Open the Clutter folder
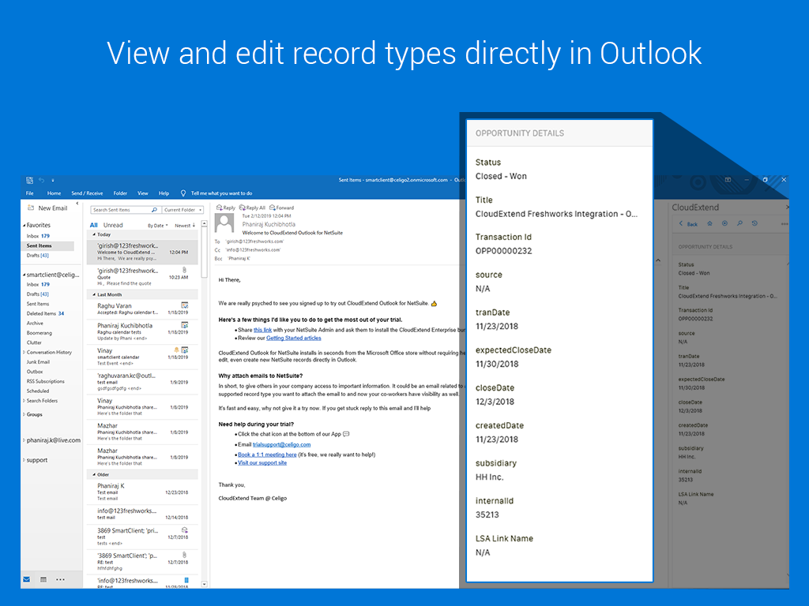The height and width of the screenshot is (606, 809). (x=34, y=342)
